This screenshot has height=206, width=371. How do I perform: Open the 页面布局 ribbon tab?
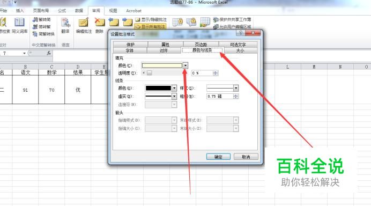(41, 11)
